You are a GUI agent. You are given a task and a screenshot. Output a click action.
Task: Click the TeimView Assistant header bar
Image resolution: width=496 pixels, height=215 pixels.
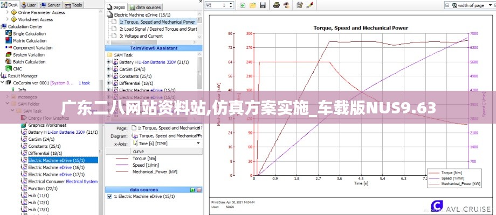[x=154, y=48]
